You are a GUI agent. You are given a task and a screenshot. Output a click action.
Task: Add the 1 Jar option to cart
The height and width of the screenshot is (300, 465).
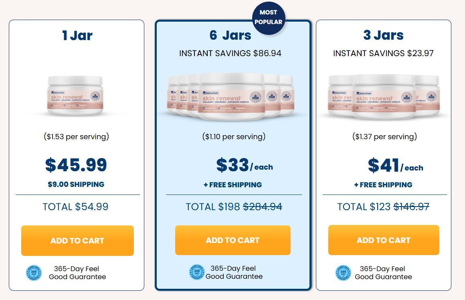pyautogui.click(x=77, y=241)
